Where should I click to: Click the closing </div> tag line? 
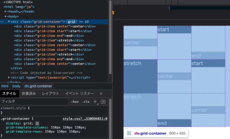[x=16, y=68]
